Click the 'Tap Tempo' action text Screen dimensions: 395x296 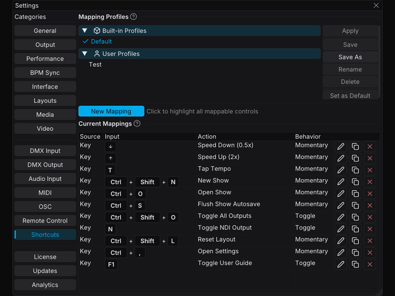(x=214, y=169)
